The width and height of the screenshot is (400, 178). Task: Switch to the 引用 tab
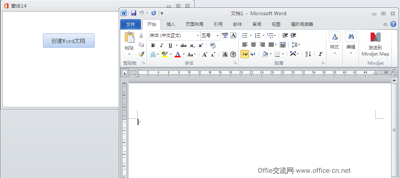pos(218,24)
